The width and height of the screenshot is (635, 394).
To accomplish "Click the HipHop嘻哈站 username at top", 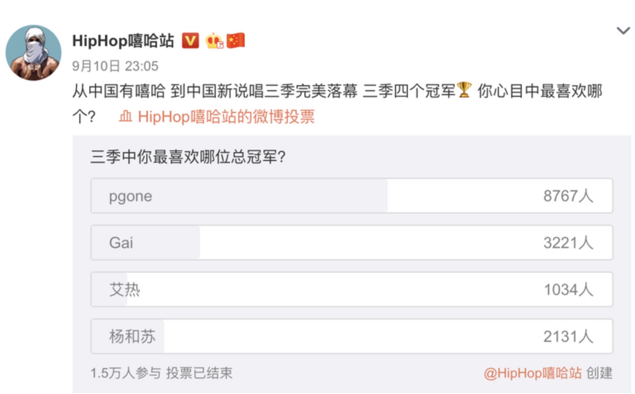I will point(123,41).
